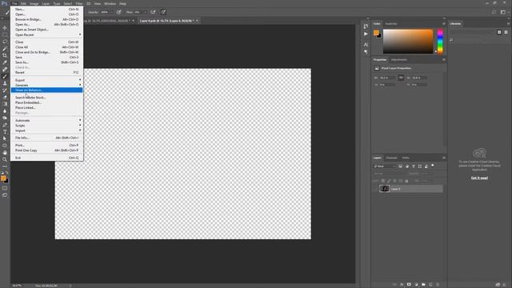This screenshot has height=288, width=512.
Task: Expand the Export submenu
Action: pos(46,80)
